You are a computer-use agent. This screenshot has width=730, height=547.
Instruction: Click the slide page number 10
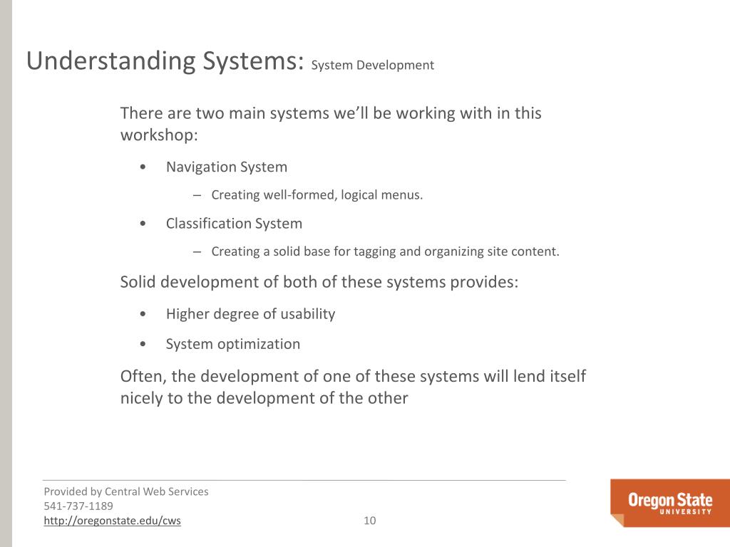pyautogui.click(x=370, y=521)
